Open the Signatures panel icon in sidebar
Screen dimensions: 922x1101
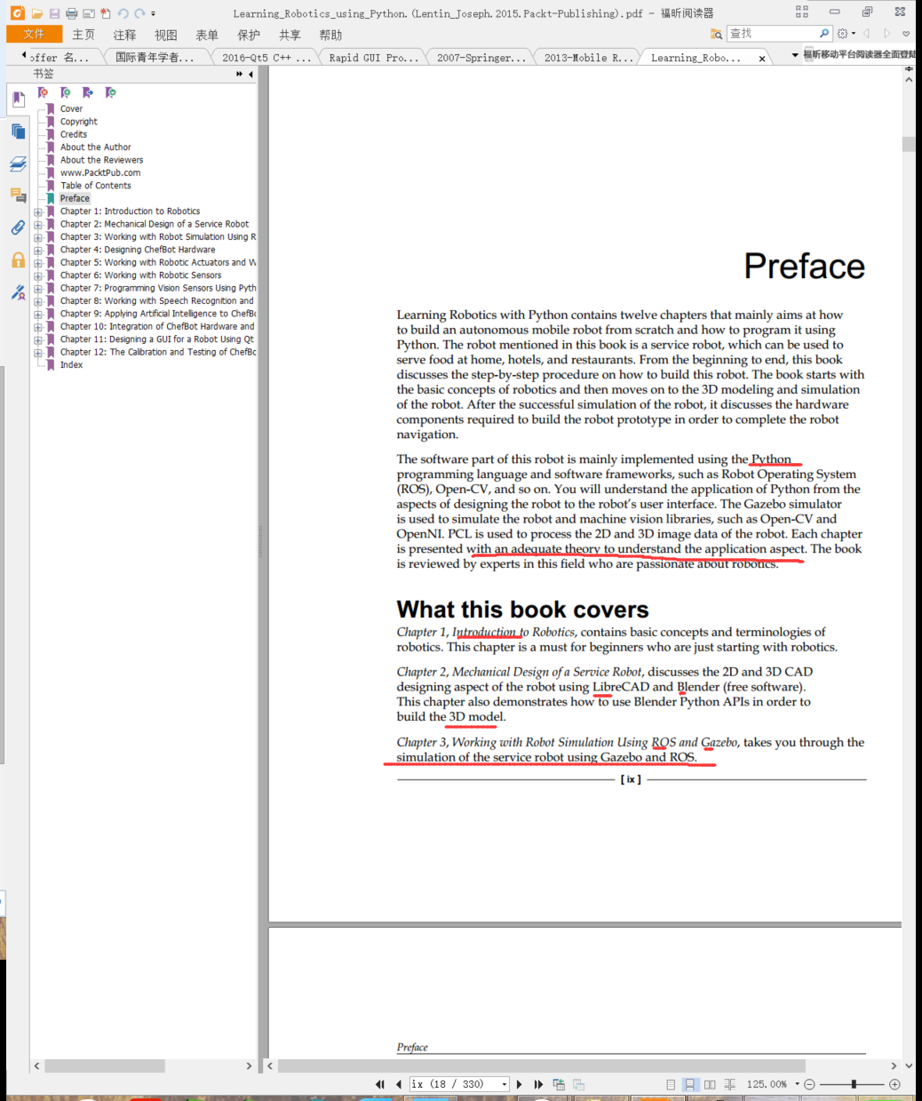coord(18,292)
